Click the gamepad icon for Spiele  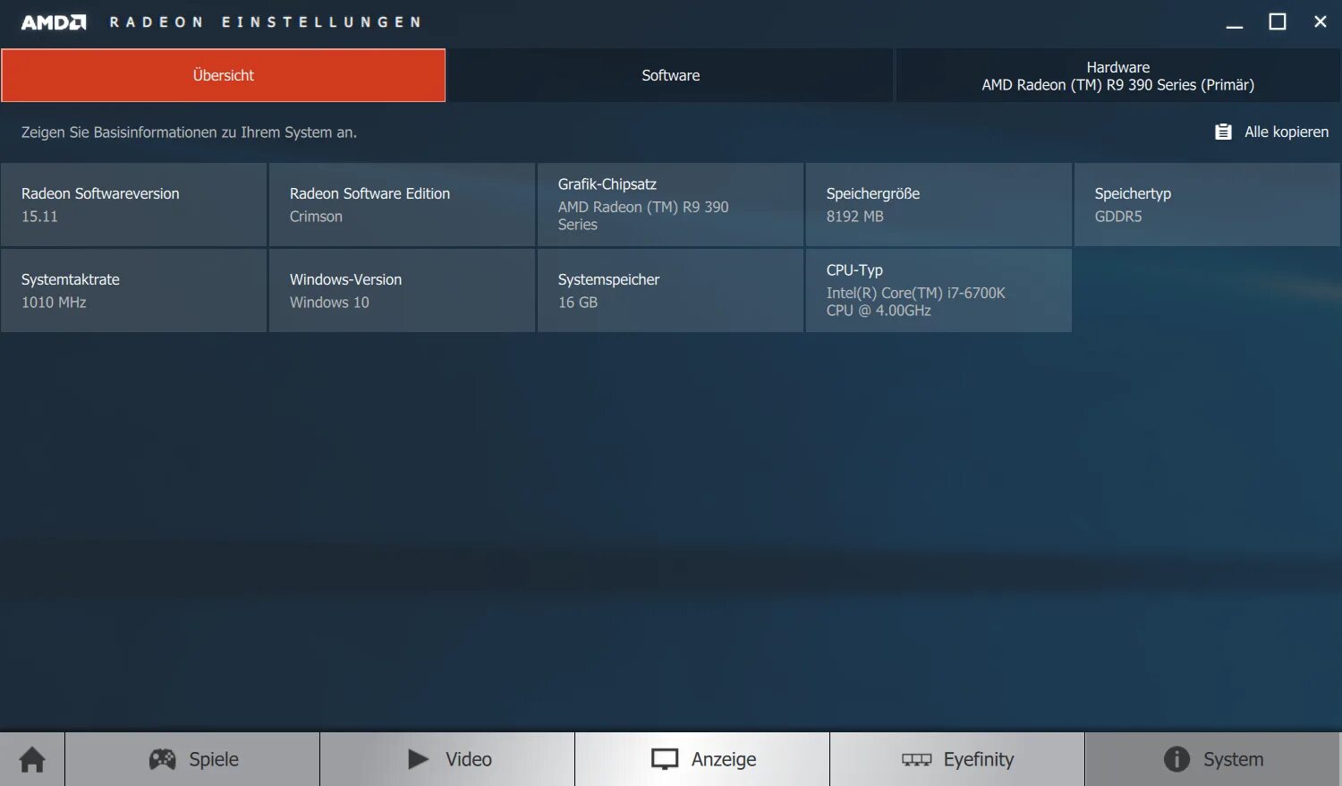click(162, 759)
